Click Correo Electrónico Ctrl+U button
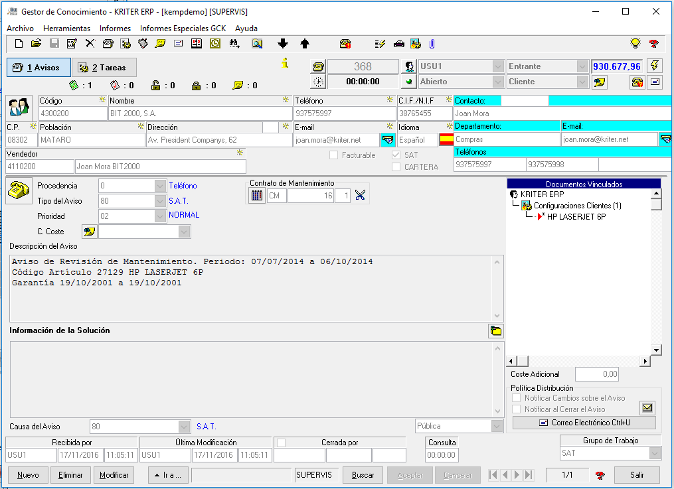The height and width of the screenshot is (489, 674). [x=584, y=423]
